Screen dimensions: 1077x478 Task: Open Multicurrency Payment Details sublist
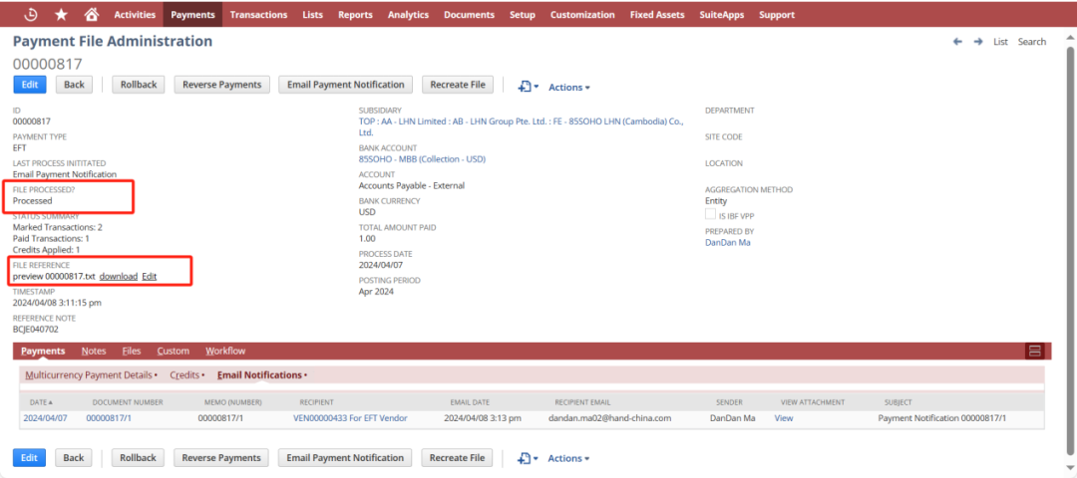(89, 375)
